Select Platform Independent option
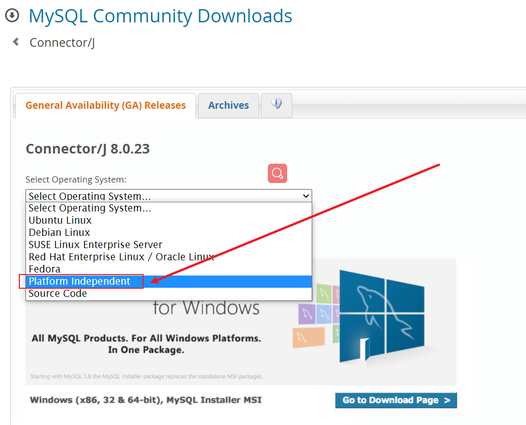 (79, 281)
